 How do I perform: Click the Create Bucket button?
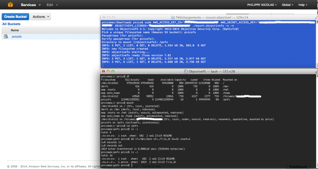pos(16,17)
